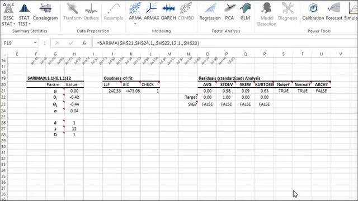Open the Calibration power tool

point(313,12)
